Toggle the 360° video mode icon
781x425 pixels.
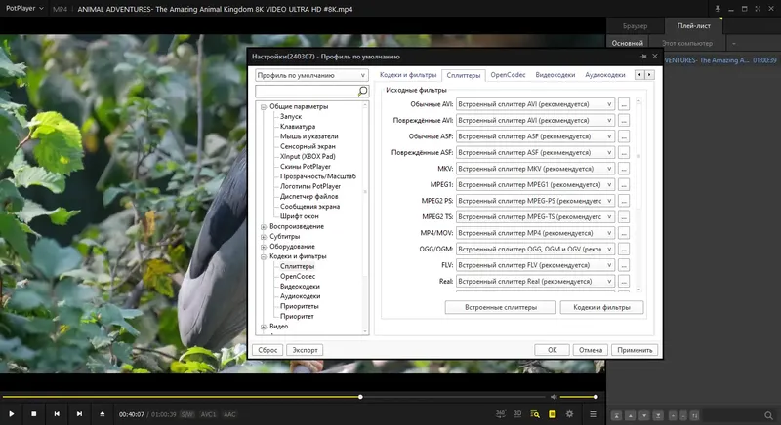coord(501,413)
